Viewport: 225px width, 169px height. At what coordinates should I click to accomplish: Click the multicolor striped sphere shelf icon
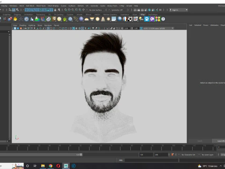coord(125,19)
